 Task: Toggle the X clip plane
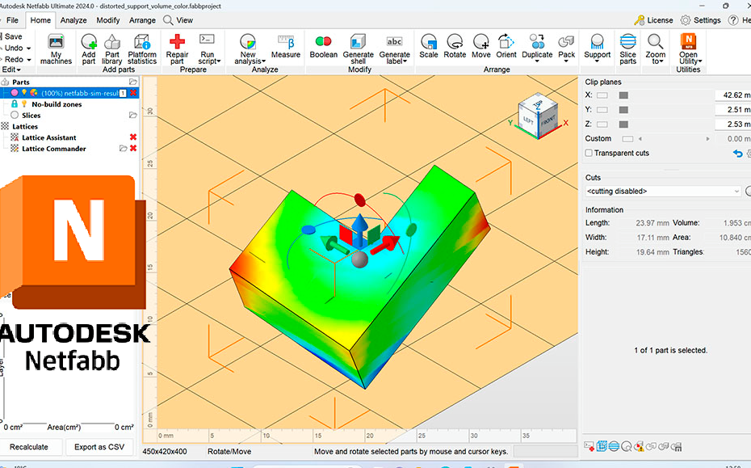click(602, 95)
